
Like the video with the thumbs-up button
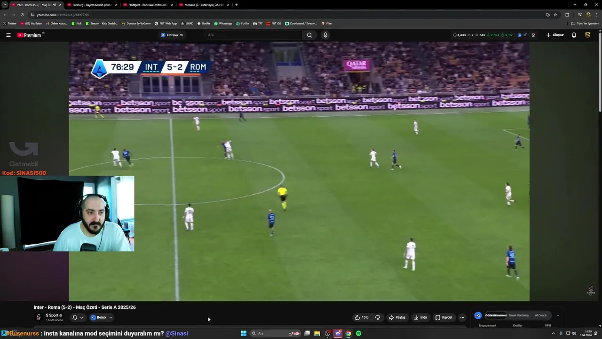tap(362, 317)
